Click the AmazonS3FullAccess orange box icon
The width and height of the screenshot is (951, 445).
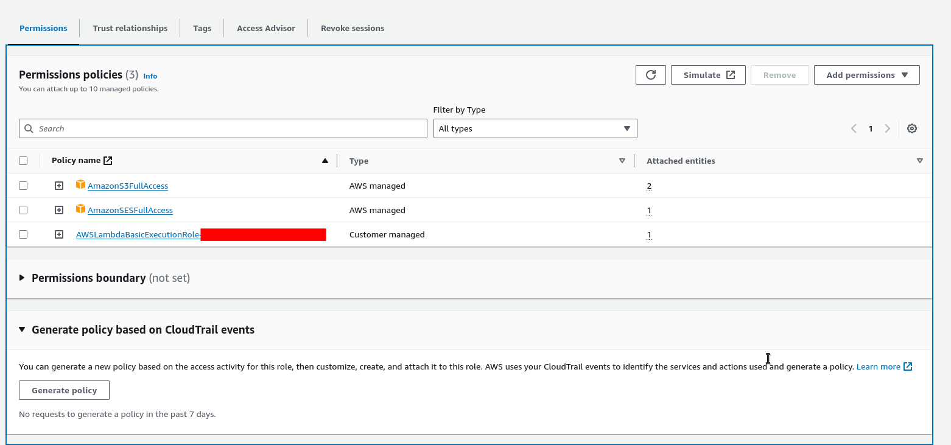pyautogui.click(x=80, y=184)
